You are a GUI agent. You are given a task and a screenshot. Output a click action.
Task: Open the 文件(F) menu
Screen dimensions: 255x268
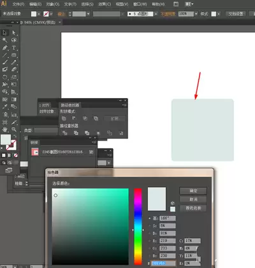click(18, 4)
